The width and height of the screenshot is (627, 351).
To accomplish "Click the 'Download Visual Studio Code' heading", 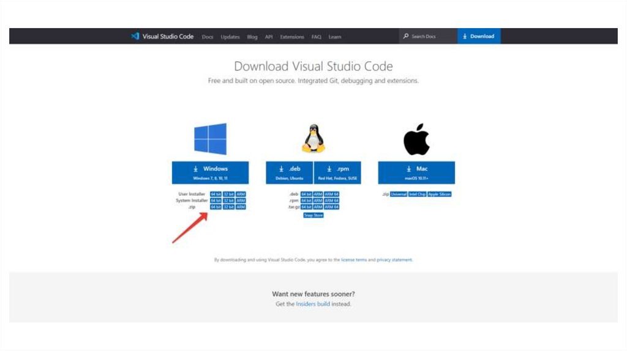I will click(313, 66).
